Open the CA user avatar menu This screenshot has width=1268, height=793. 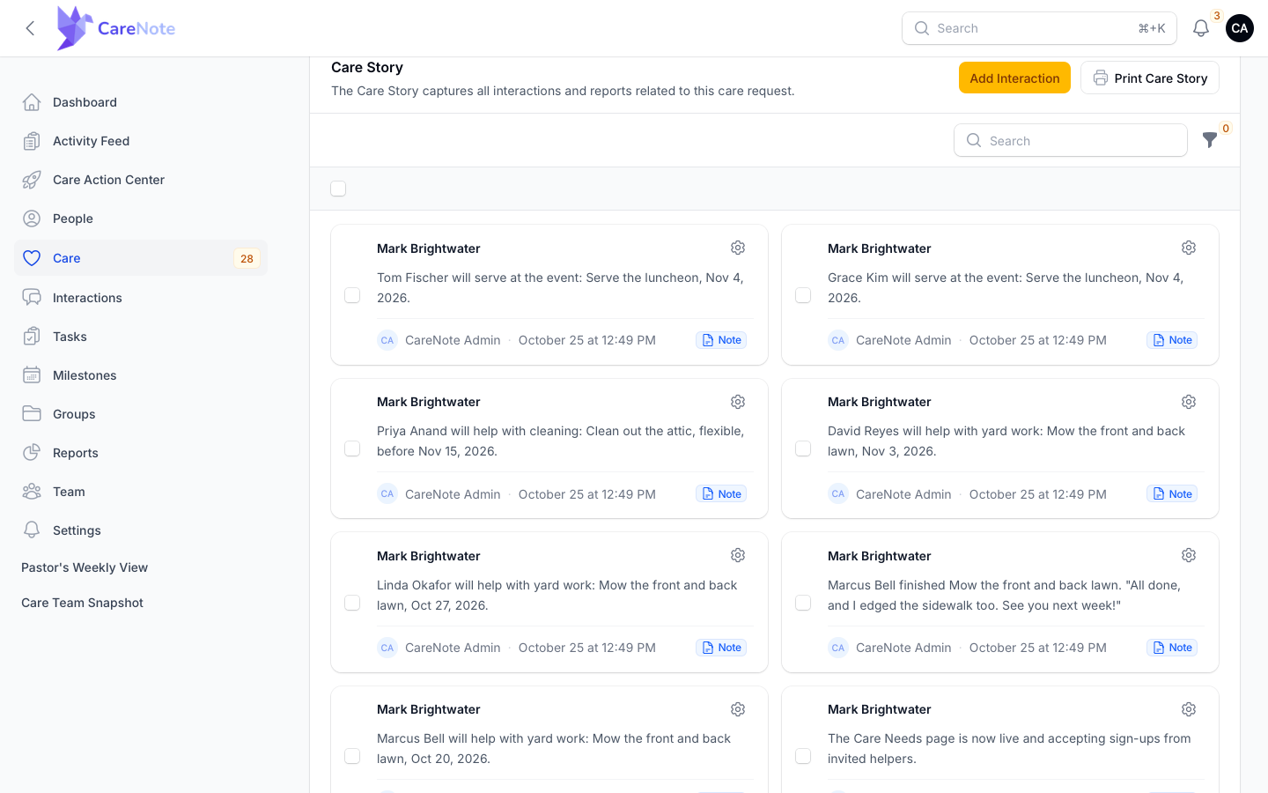point(1240,28)
